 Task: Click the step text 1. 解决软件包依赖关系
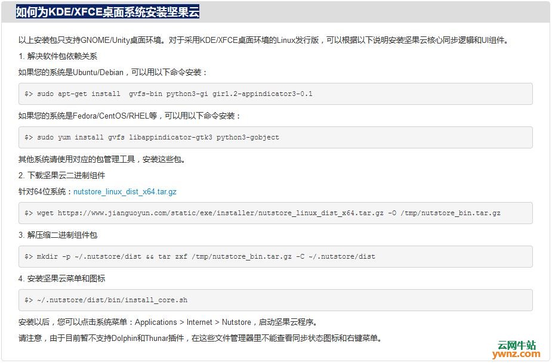point(58,56)
